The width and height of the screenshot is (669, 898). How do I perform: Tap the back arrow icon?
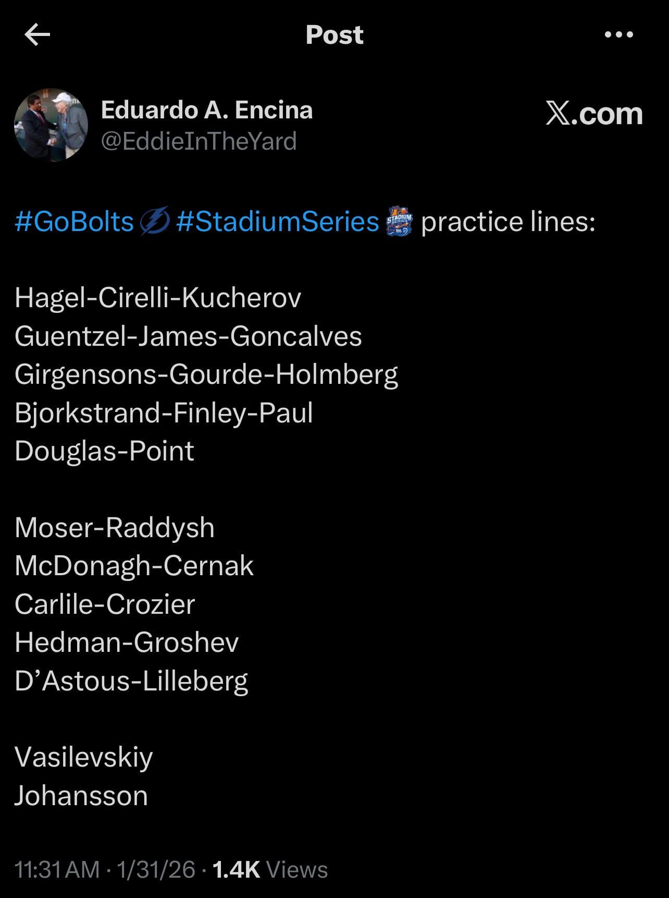click(x=38, y=35)
